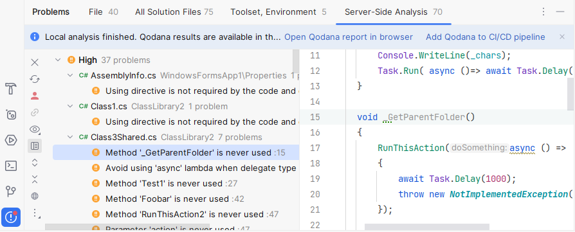Dismiss the Qodana notification banner
The height and width of the screenshot is (232, 575).
[x=562, y=37]
